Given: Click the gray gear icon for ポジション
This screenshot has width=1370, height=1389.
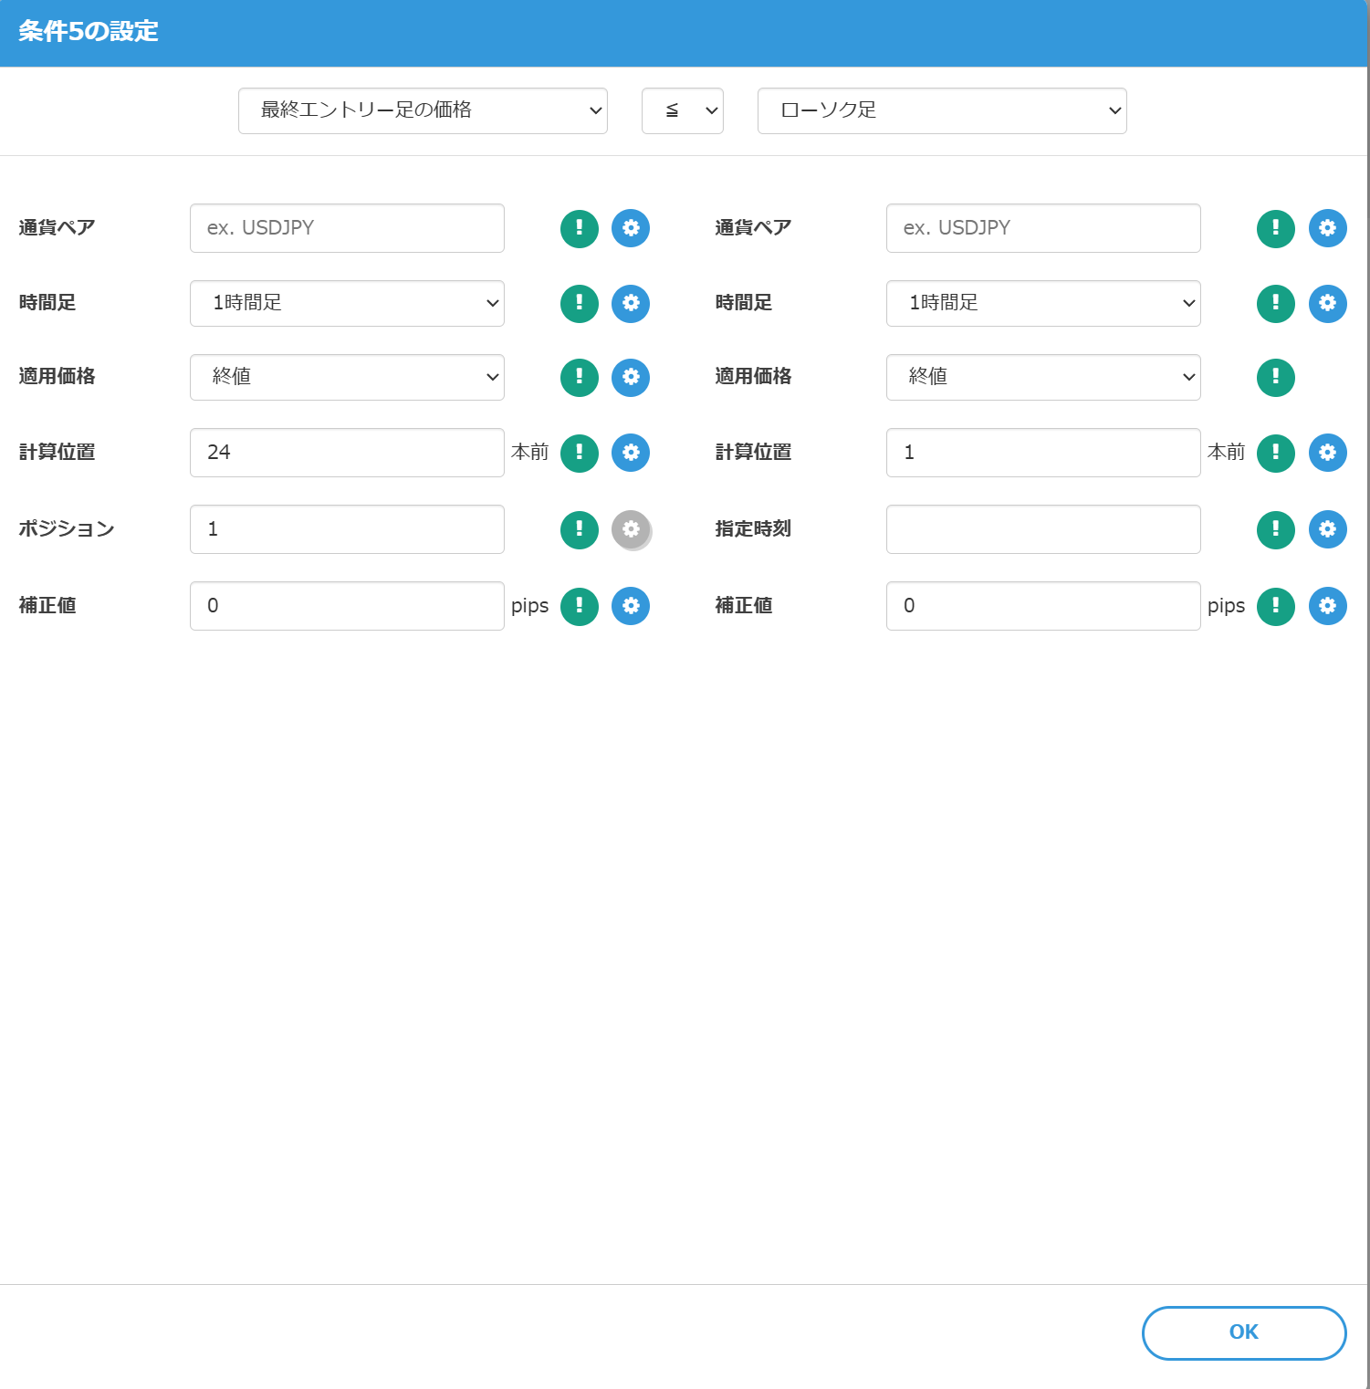Looking at the screenshot, I should click(x=631, y=529).
